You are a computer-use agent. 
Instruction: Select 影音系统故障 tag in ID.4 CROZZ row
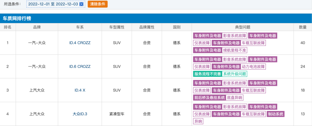click(x=235, y=36)
